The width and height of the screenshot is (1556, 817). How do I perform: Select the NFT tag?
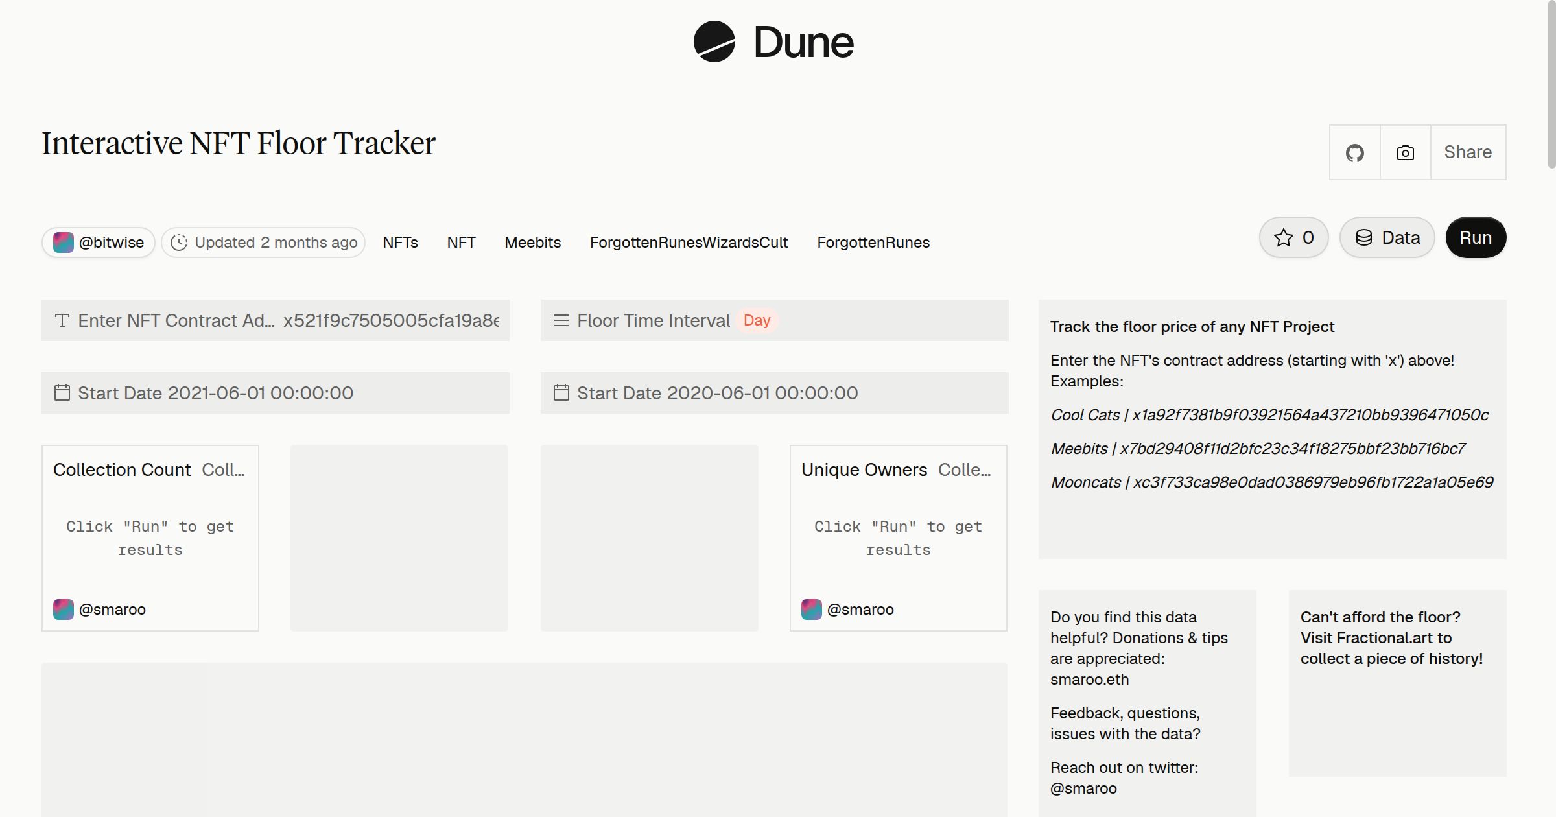point(461,243)
